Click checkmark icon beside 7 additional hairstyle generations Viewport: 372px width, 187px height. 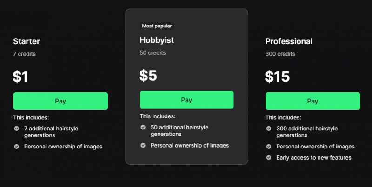point(16,128)
